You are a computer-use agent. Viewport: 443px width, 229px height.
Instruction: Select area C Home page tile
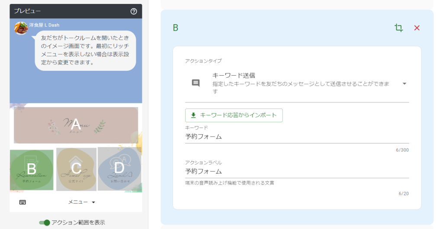(76, 169)
